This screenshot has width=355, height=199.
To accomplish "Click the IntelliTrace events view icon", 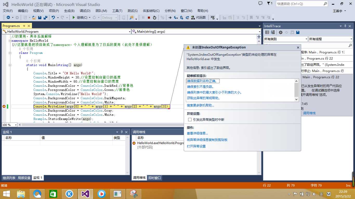I will click(267, 32).
